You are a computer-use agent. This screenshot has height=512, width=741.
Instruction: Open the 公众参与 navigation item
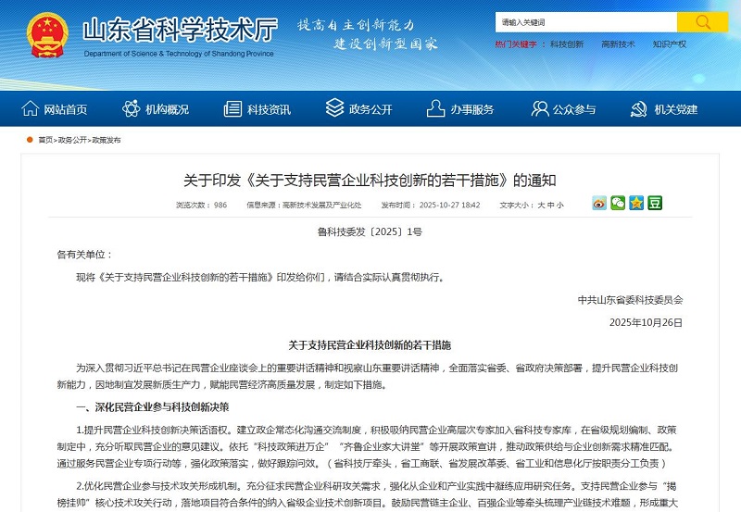tap(564, 109)
